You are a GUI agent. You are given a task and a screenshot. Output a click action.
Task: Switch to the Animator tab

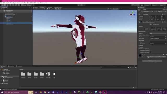(49, 7)
